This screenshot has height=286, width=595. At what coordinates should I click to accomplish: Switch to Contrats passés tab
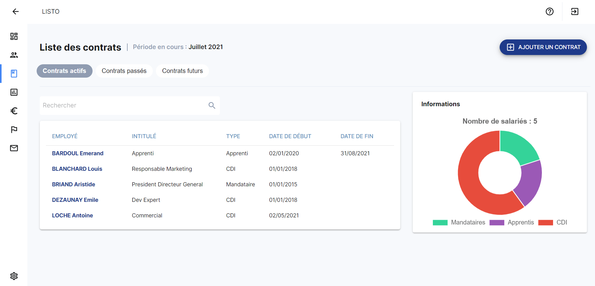pos(124,71)
